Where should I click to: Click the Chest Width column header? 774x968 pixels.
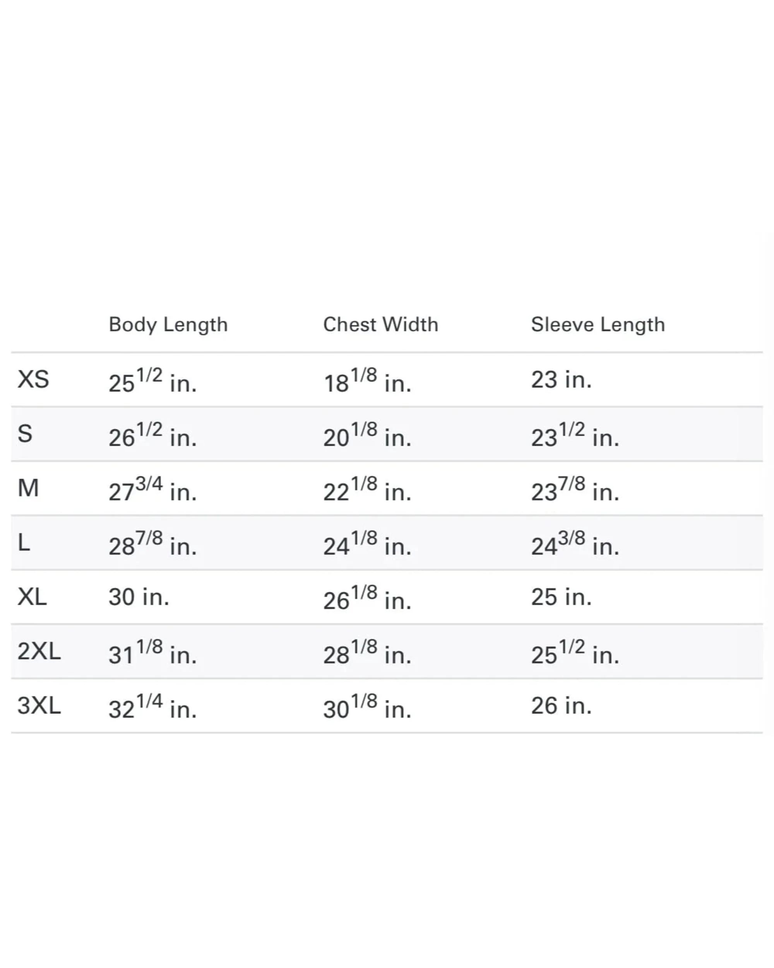pyautogui.click(x=380, y=324)
